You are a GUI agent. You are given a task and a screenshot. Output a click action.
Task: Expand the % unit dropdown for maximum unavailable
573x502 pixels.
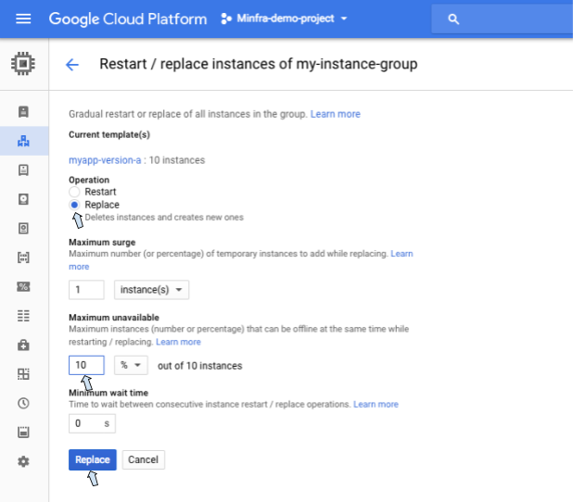point(132,365)
